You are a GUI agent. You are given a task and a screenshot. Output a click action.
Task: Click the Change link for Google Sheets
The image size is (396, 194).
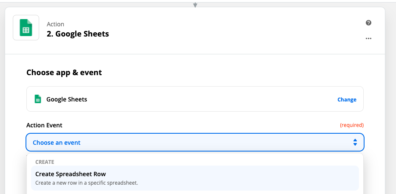point(347,99)
